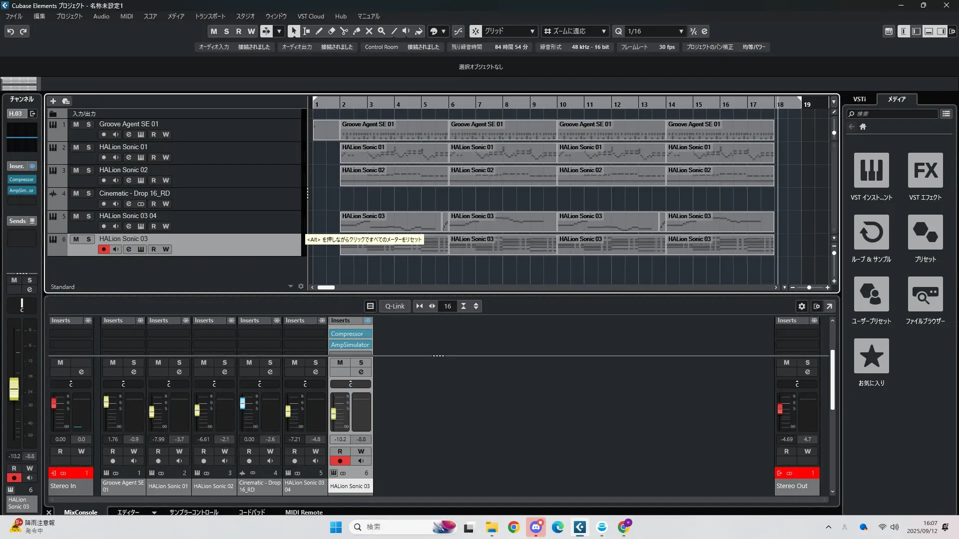Adjust the Stereo Out channel fader
The width and height of the screenshot is (959, 539).
click(x=780, y=409)
